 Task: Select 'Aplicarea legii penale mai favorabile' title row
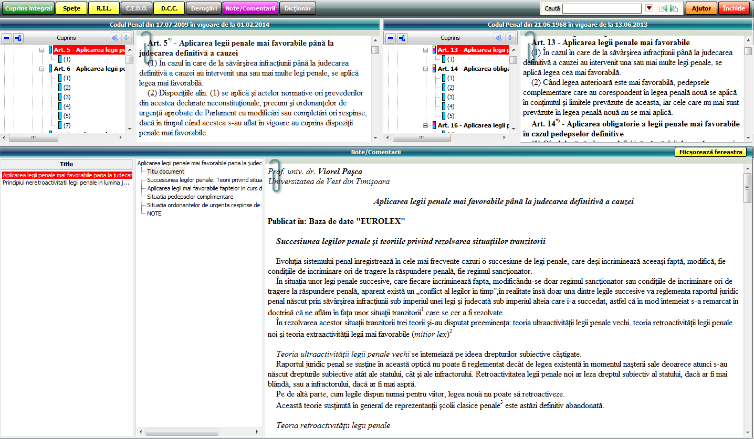coord(67,175)
